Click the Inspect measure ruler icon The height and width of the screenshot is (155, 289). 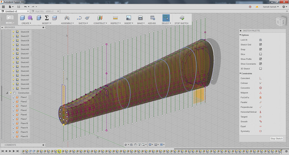pos(115,18)
